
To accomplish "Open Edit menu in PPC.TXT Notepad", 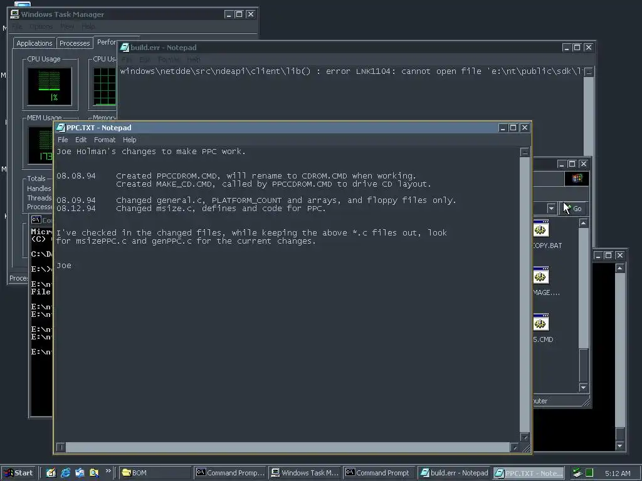I will pyautogui.click(x=81, y=140).
